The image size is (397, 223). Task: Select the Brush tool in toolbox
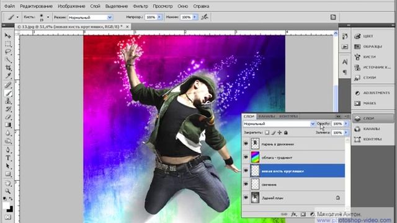[x=8, y=94]
